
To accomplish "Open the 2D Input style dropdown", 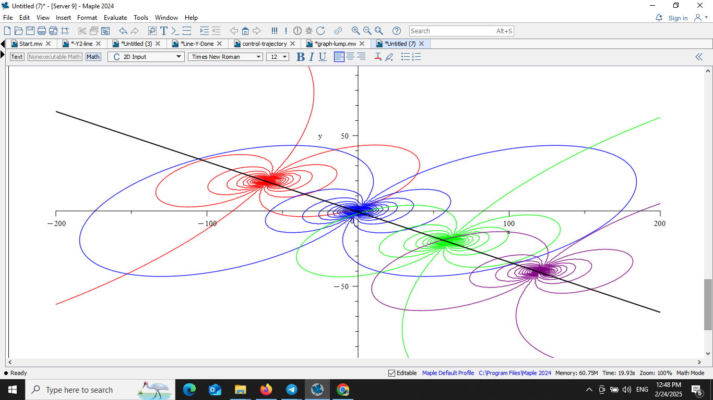I will point(146,57).
